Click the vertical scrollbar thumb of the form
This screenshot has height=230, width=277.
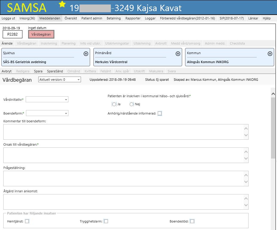click(x=273, y=128)
